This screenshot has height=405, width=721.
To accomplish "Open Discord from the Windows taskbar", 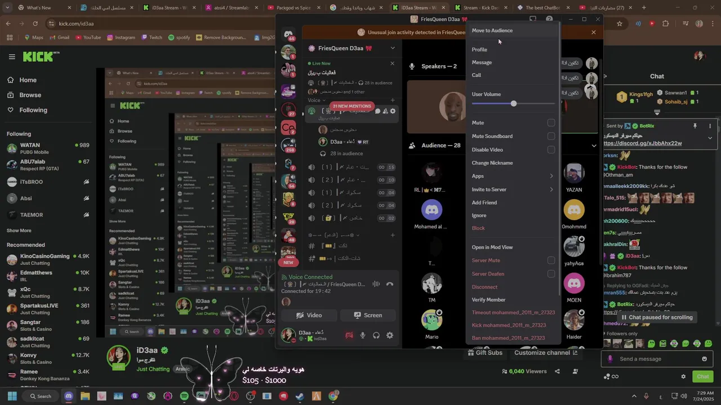I will pos(69,396).
